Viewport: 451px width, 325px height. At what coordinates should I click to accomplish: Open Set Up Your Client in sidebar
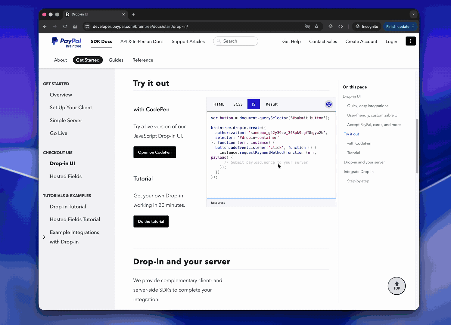(71, 108)
